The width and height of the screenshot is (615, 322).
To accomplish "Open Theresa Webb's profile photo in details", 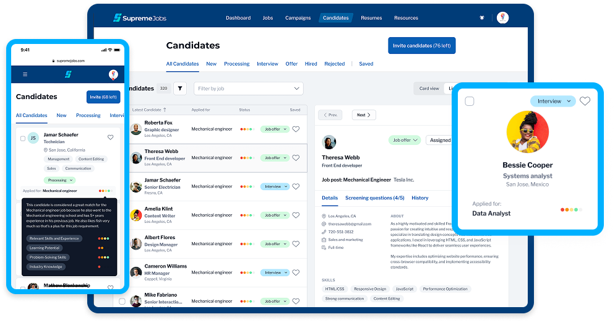I will click(329, 142).
